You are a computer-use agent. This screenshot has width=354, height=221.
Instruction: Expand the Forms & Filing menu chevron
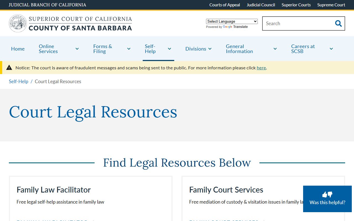129,49
